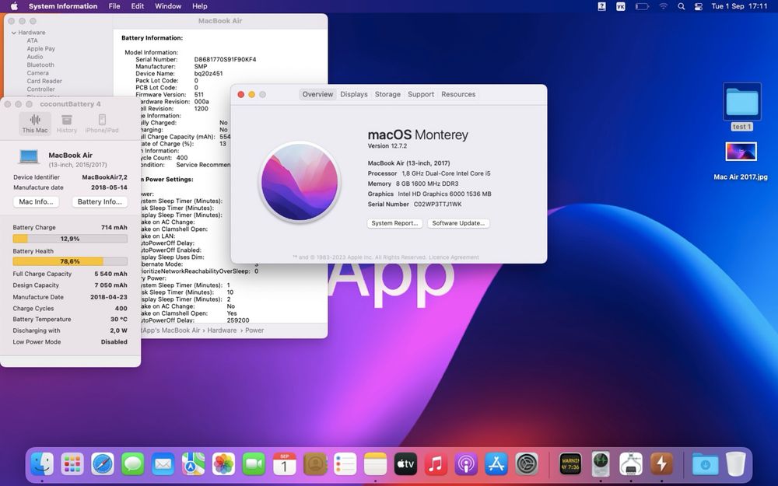Open Control Center in menu bar
The width and height of the screenshot is (778, 486).
(x=698, y=6)
